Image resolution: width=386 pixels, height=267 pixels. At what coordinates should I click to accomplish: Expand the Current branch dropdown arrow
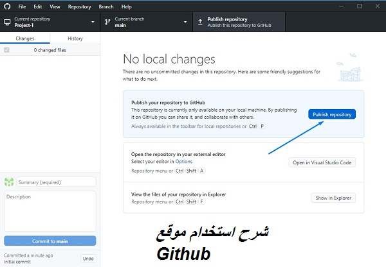(185, 22)
